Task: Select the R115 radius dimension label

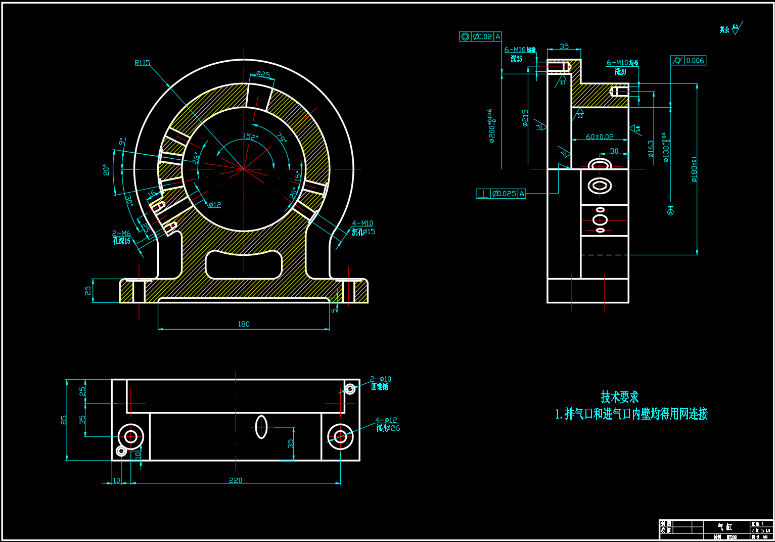Action: click(x=142, y=63)
